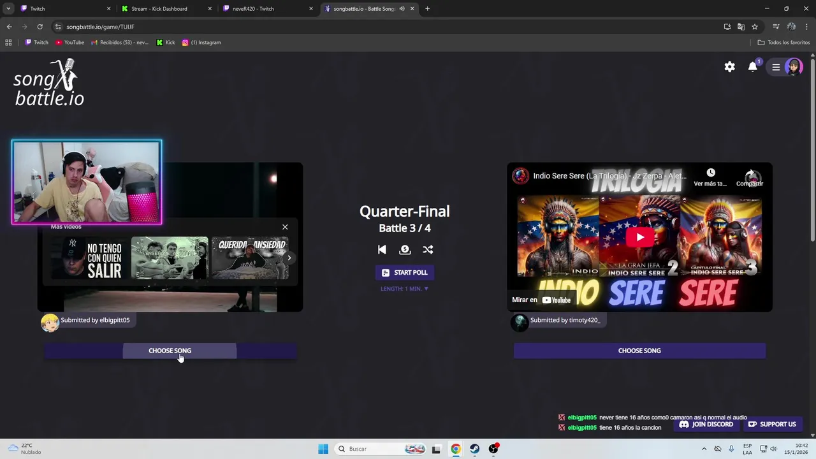The image size is (816, 459).
Task: Open the settings gear on songbattle page
Action: [x=729, y=67]
